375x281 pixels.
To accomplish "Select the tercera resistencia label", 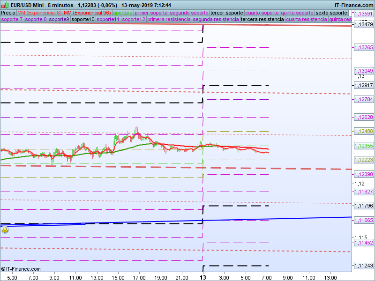I will click(x=262, y=20).
